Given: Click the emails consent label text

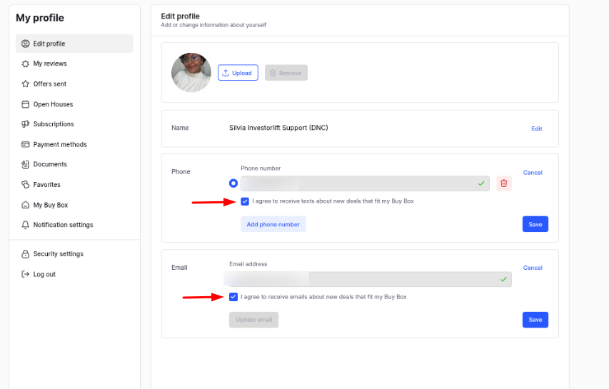Looking at the screenshot, I should click(x=323, y=297).
